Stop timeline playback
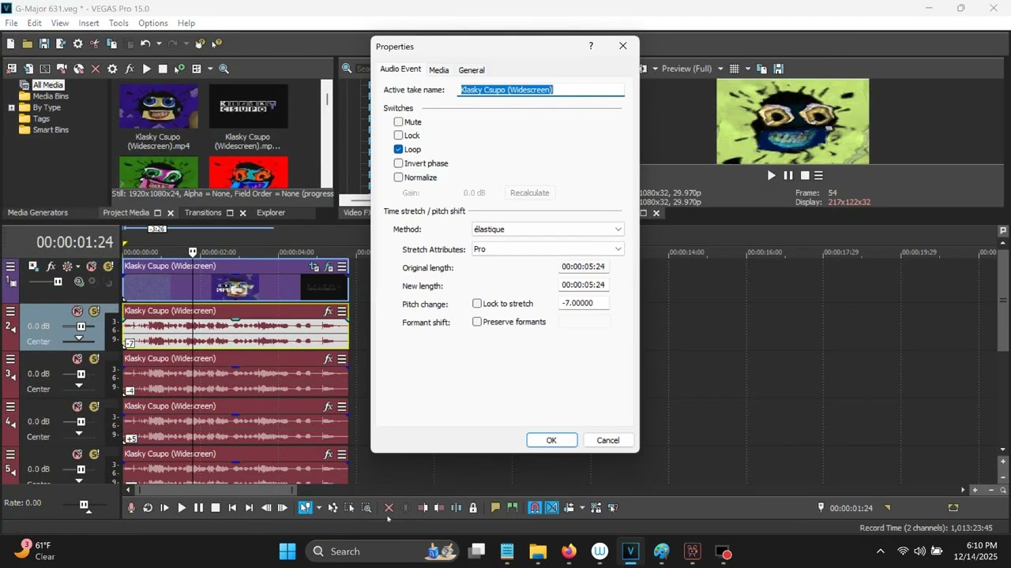The width and height of the screenshot is (1011, 568). click(216, 508)
